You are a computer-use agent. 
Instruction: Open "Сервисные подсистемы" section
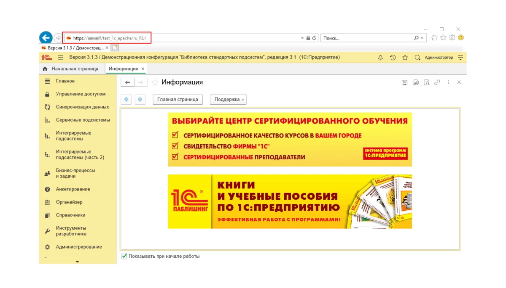78,120
